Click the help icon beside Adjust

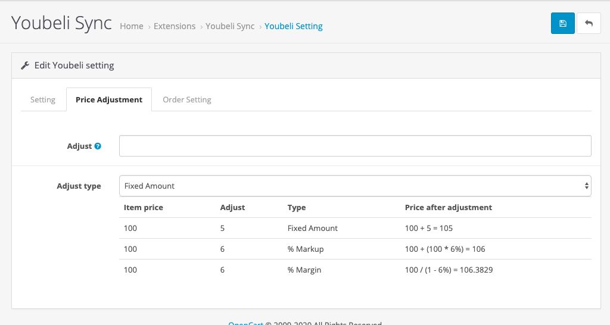(98, 146)
